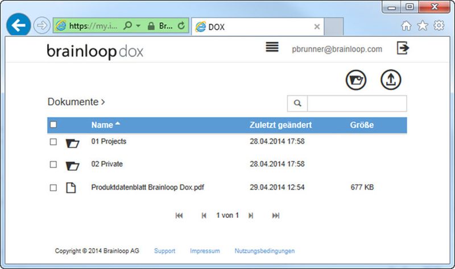The width and height of the screenshot is (455, 269).
Task: Click the browser forward arrow button
Action: point(42,26)
